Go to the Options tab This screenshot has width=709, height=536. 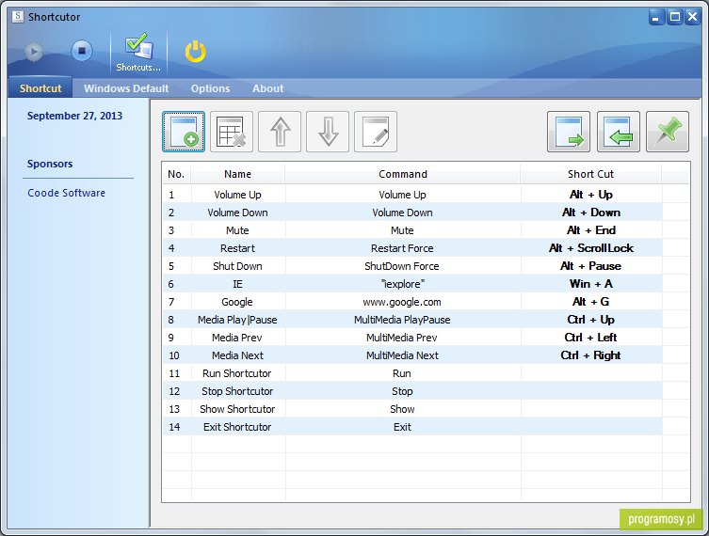[x=210, y=88]
